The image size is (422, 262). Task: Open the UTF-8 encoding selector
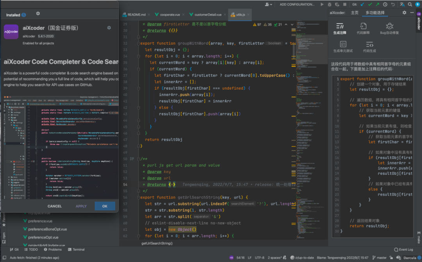click(259, 258)
